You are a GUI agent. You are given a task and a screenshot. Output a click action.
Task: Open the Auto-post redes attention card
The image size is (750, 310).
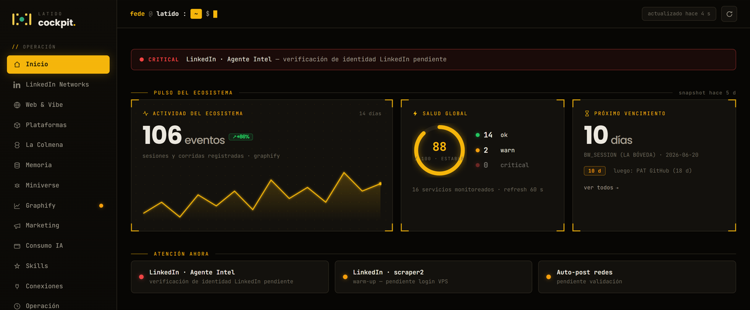point(637,277)
